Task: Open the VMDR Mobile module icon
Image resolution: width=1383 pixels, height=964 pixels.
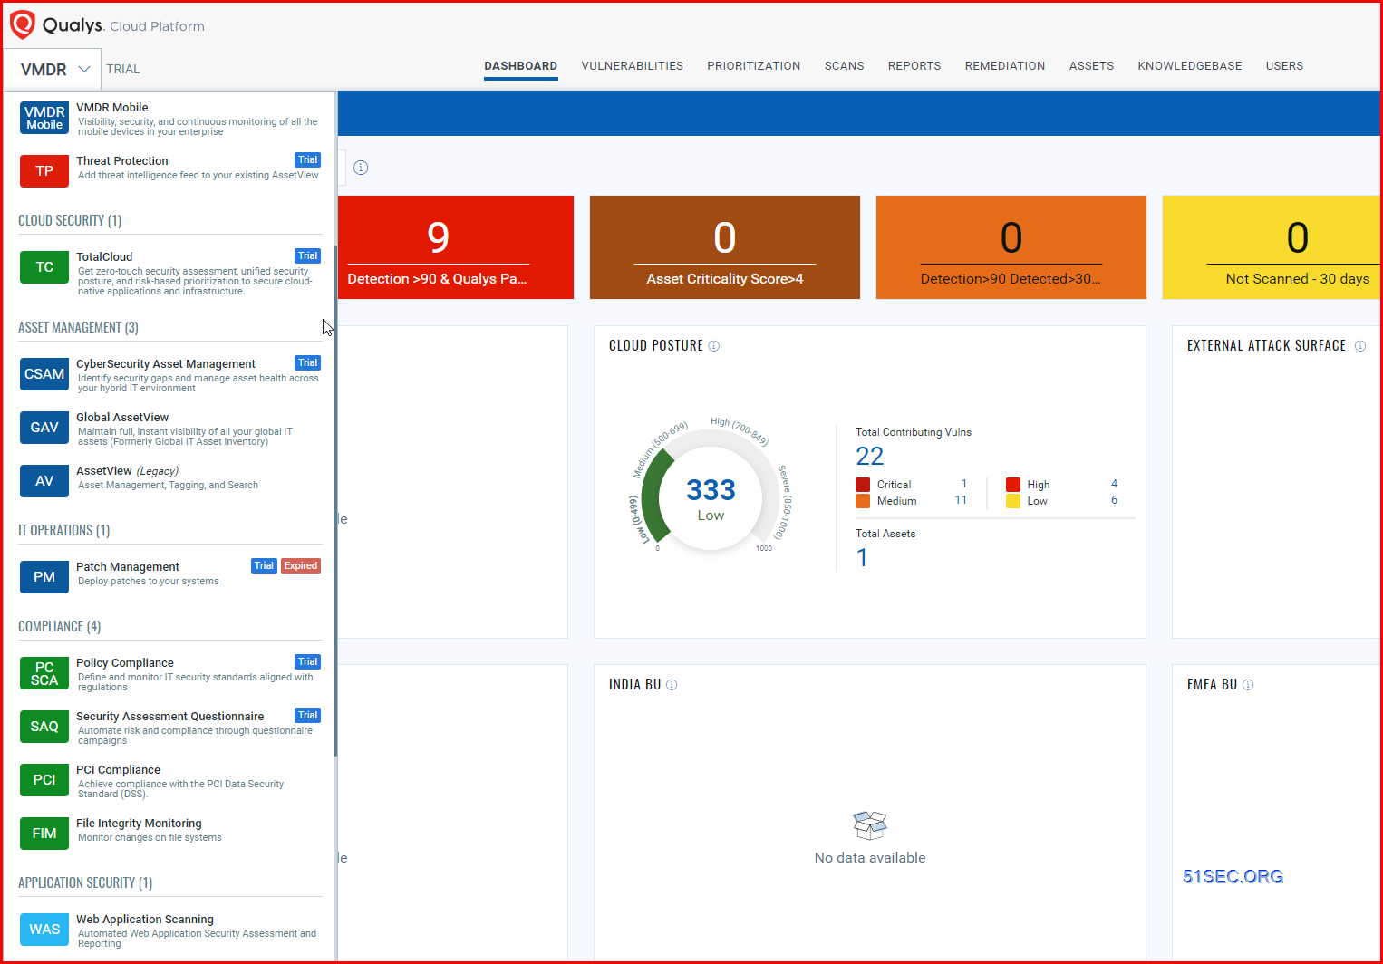Action: pyautogui.click(x=44, y=118)
